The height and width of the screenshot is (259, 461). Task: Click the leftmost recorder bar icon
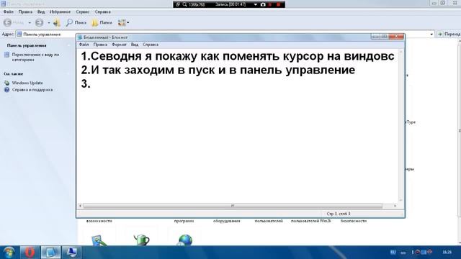[178, 4]
